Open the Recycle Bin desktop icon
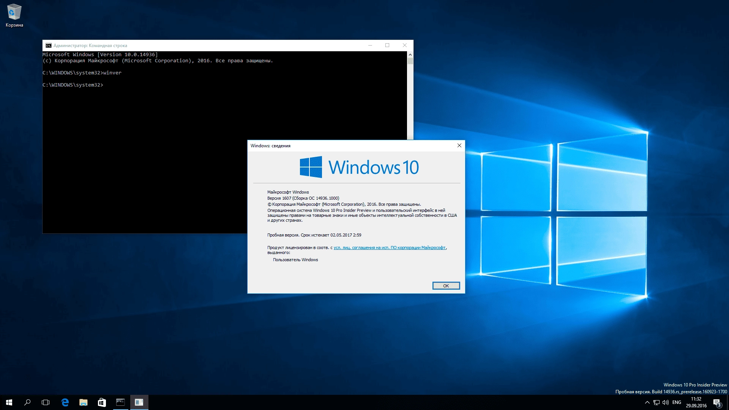 [x=14, y=15]
